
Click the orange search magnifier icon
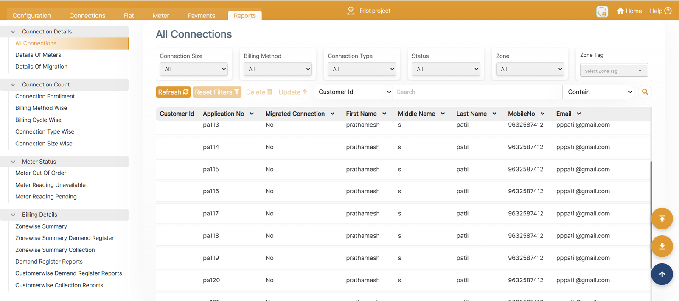645,92
